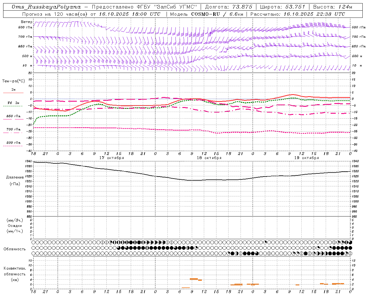Viewport: 367px width, 294px height.
Task: Select the date label 19 октября
Action: [307, 158]
